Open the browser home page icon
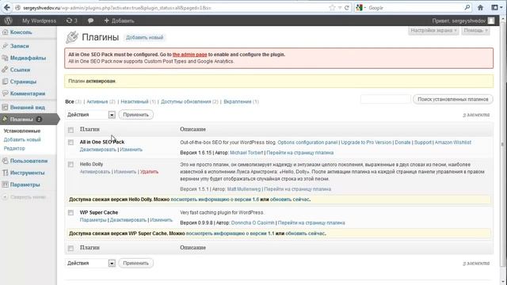This screenshot has width=507, height=285. 481,7
